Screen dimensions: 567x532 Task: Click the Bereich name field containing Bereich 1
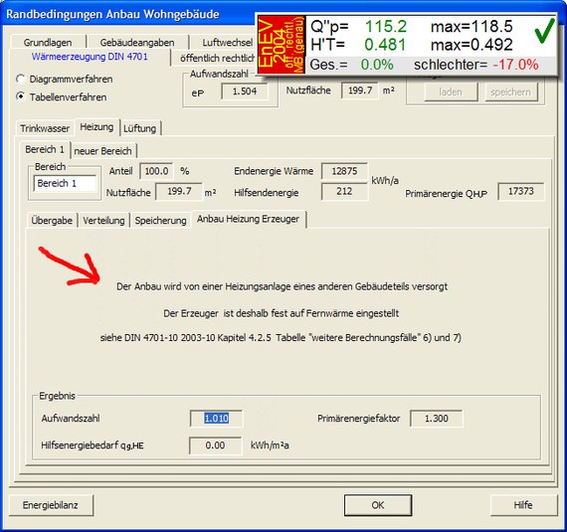(x=65, y=183)
